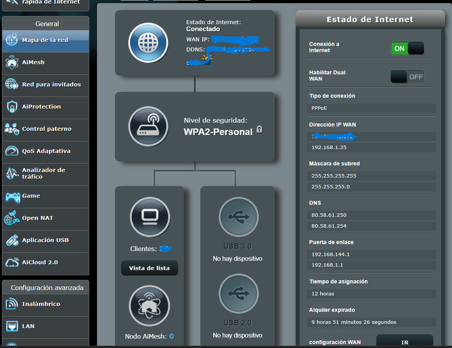The image size is (452, 348).
Task: Click the USB 3.0 port icon
Action: 238,217
